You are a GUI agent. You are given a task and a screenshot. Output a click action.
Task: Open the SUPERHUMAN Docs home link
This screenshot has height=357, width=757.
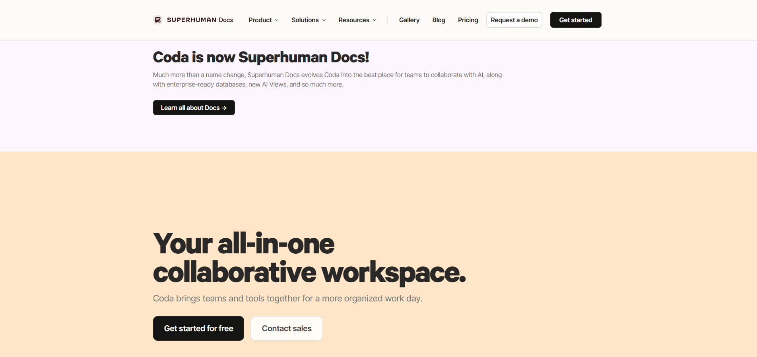tap(193, 20)
